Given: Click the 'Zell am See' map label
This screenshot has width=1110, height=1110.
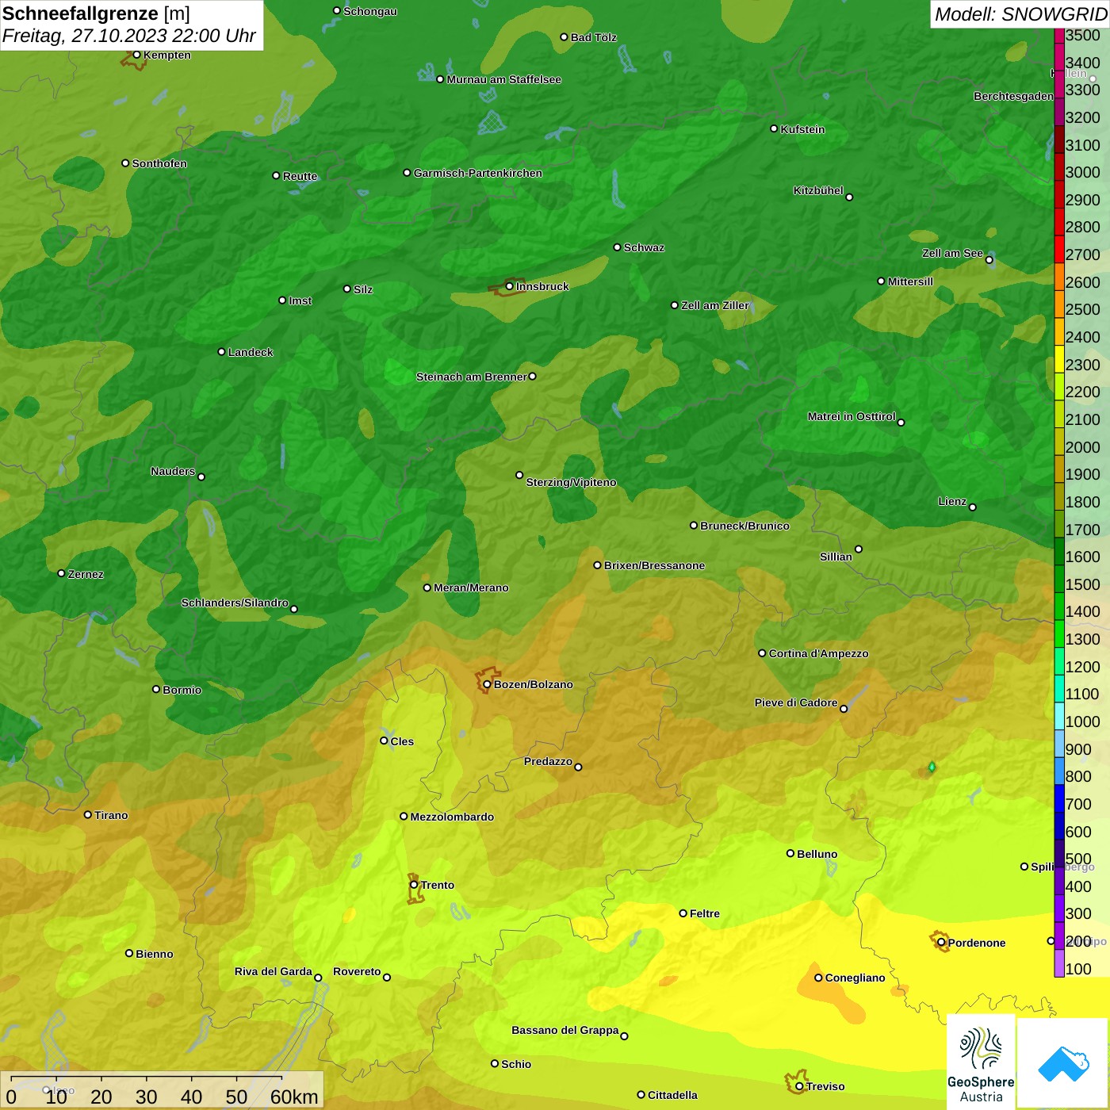Looking at the screenshot, I should (952, 253).
